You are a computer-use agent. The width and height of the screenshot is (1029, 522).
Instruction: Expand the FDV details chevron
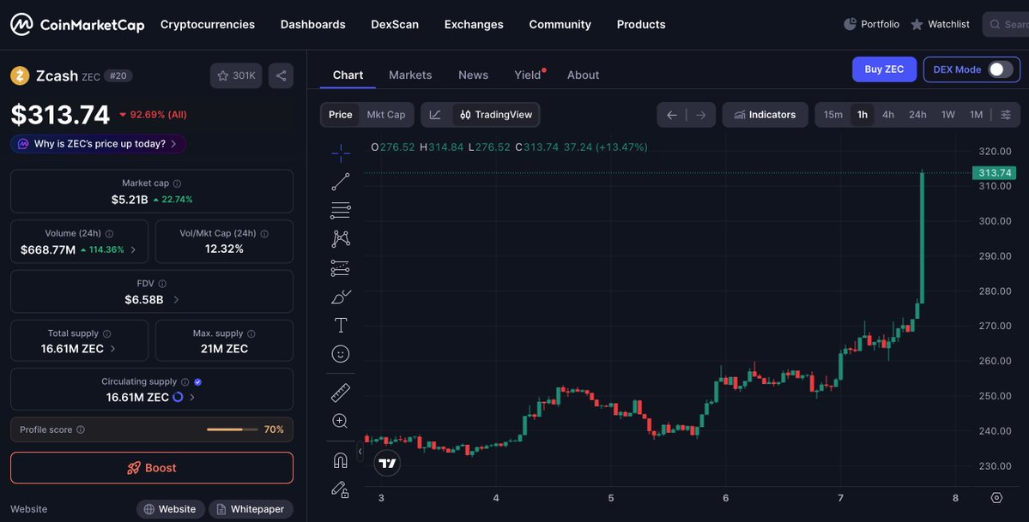(176, 300)
